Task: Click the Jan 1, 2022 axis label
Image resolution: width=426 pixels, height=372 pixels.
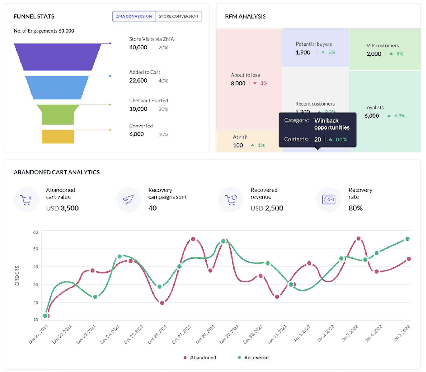Action: (302, 334)
